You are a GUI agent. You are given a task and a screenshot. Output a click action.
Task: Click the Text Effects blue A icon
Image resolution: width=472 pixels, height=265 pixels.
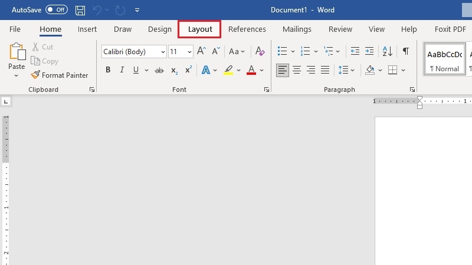click(x=205, y=70)
